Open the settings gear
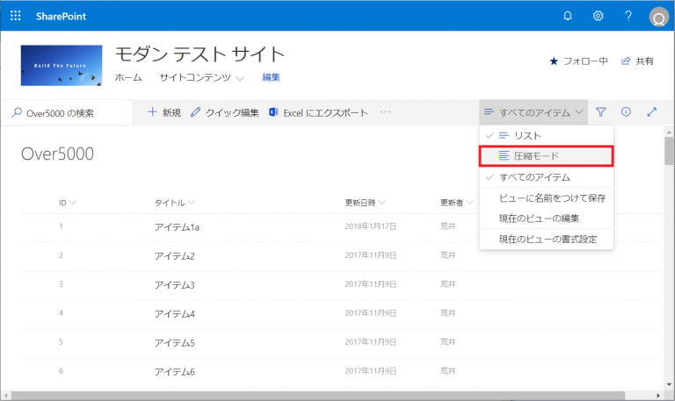Image resolution: width=675 pixels, height=401 pixels. pyautogui.click(x=598, y=16)
